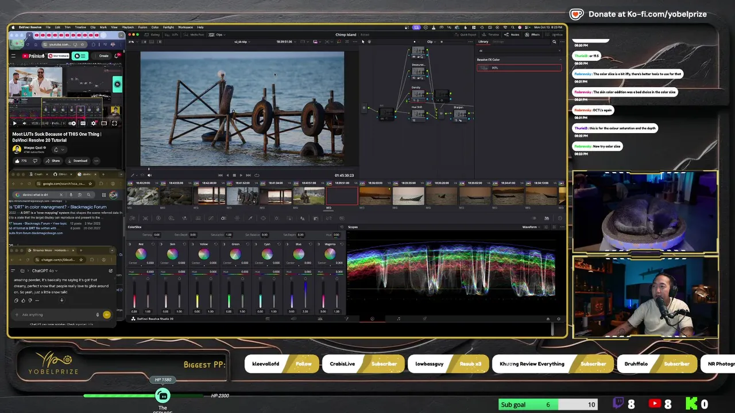Go to project Home icon

pos(548,319)
